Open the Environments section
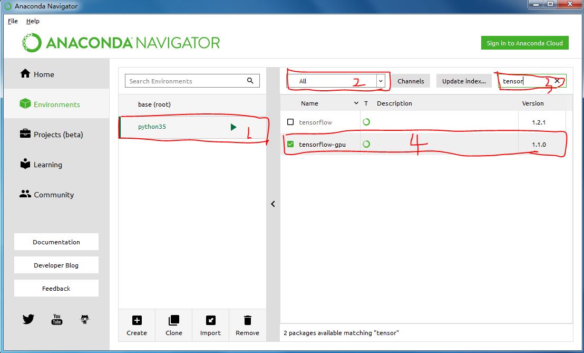 (x=56, y=104)
